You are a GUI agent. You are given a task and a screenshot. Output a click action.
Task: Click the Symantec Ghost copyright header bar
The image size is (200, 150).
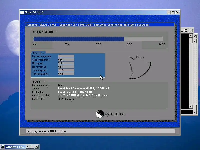point(100,25)
